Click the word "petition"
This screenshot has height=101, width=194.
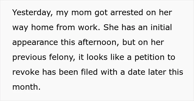coord(149,57)
